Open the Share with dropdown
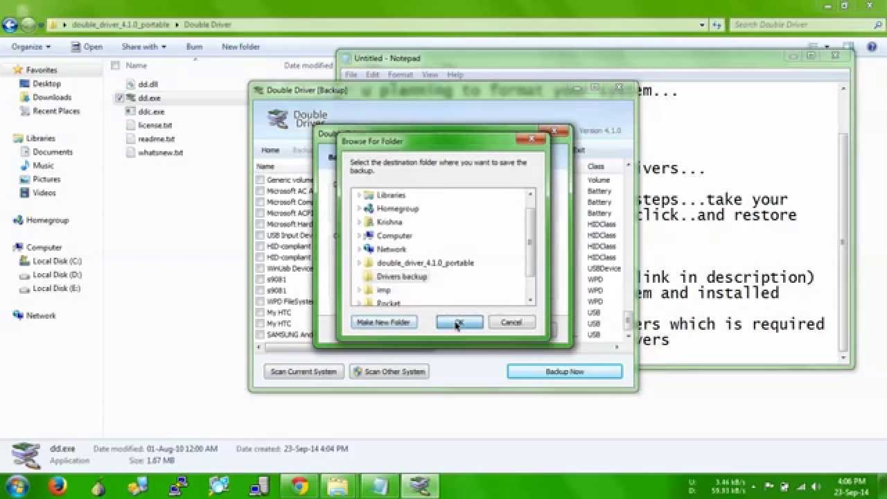The image size is (887, 499). [x=143, y=47]
